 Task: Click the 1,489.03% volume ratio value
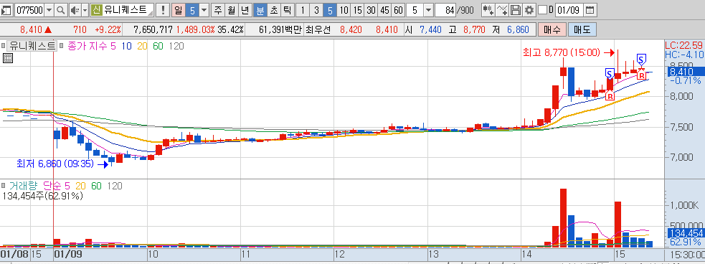point(196,30)
